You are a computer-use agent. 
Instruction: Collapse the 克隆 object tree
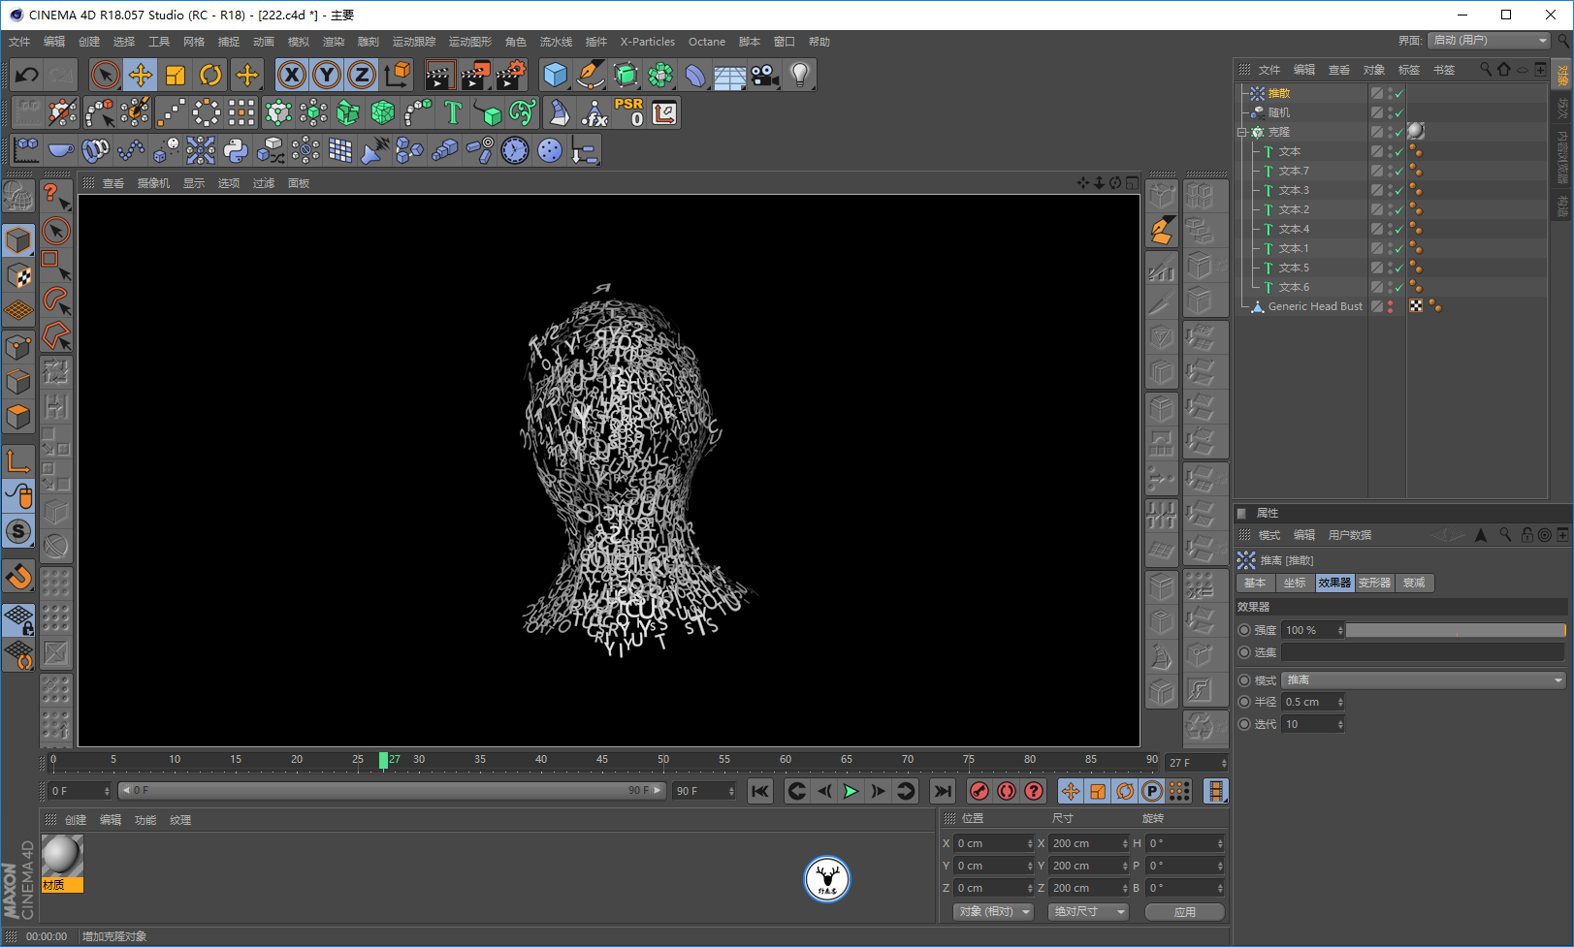pos(1242,132)
